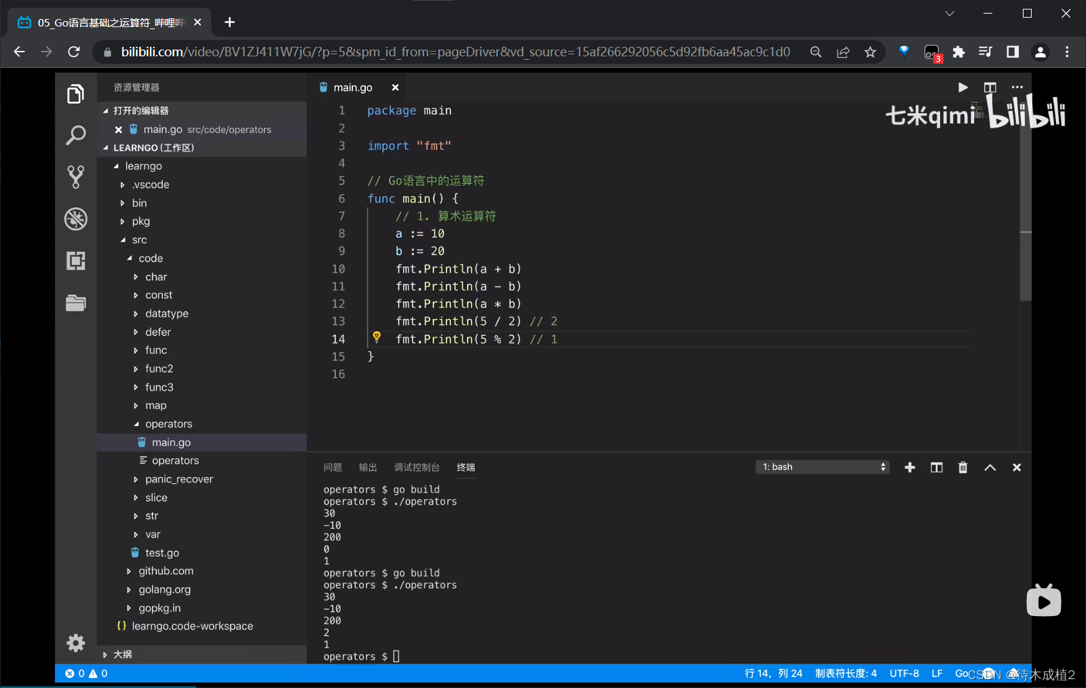Close the main.go editor tab
This screenshot has width=1086, height=688.
(395, 88)
